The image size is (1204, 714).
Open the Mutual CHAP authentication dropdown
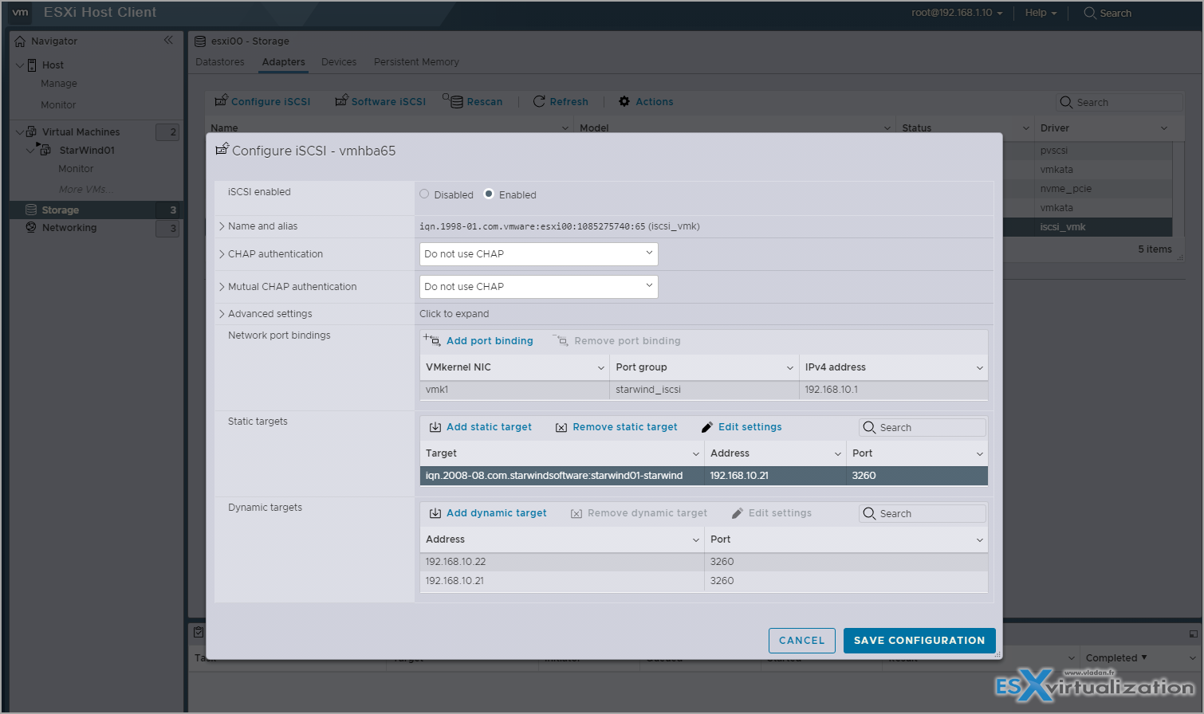click(538, 287)
